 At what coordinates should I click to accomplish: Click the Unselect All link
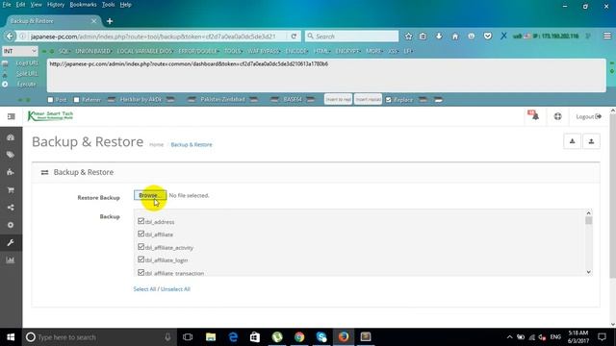tap(175, 289)
